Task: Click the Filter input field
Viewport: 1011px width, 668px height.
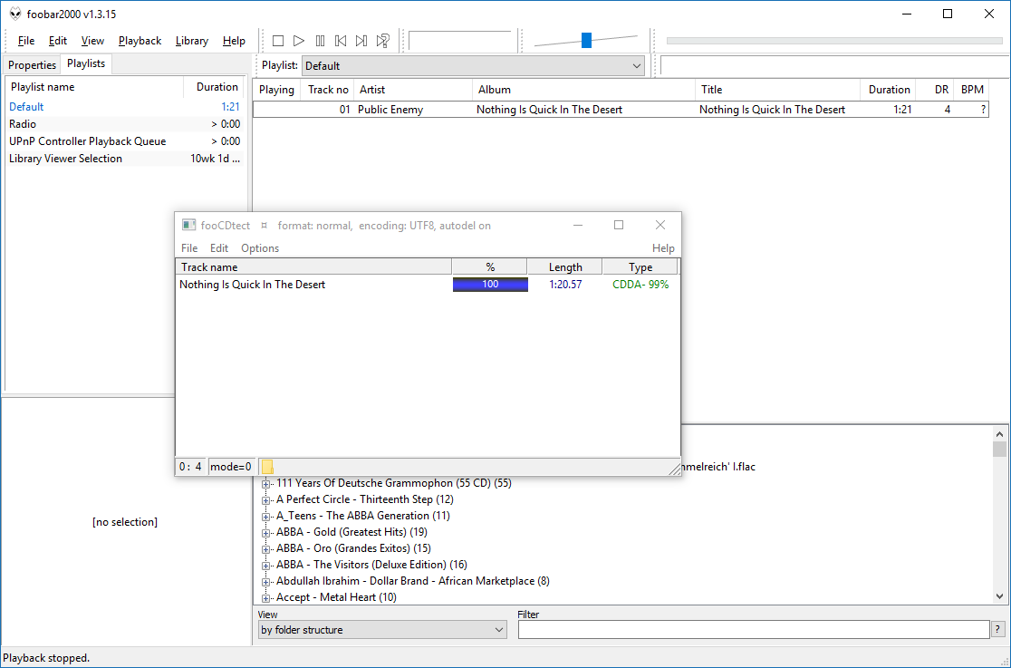Action: (x=754, y=629)
